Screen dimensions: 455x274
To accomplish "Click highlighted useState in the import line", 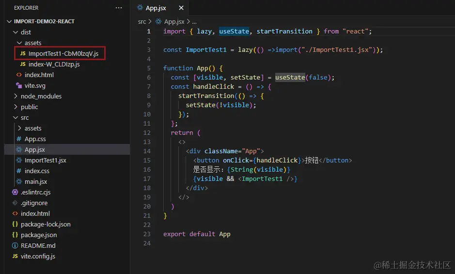I will [234, 32].
